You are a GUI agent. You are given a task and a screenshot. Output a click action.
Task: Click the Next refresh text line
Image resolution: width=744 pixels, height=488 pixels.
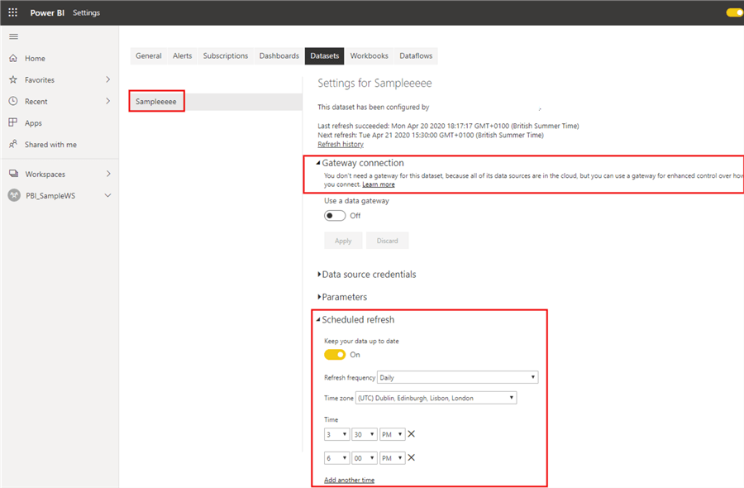[431, 136]
